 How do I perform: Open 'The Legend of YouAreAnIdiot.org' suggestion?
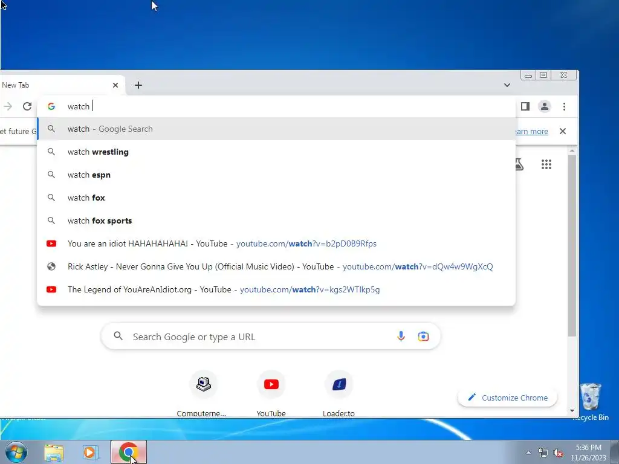(276, 289)
